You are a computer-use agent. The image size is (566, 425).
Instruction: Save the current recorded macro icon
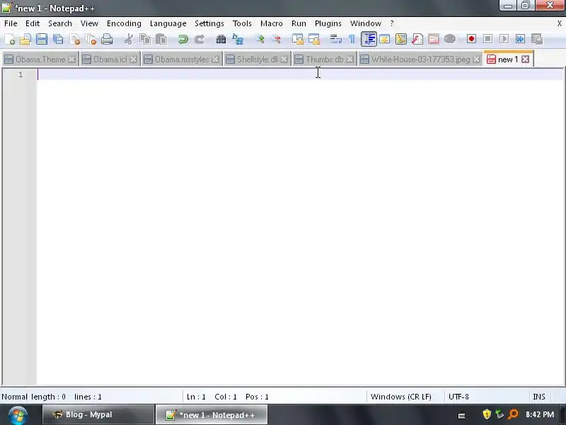[x=537, y=39]
